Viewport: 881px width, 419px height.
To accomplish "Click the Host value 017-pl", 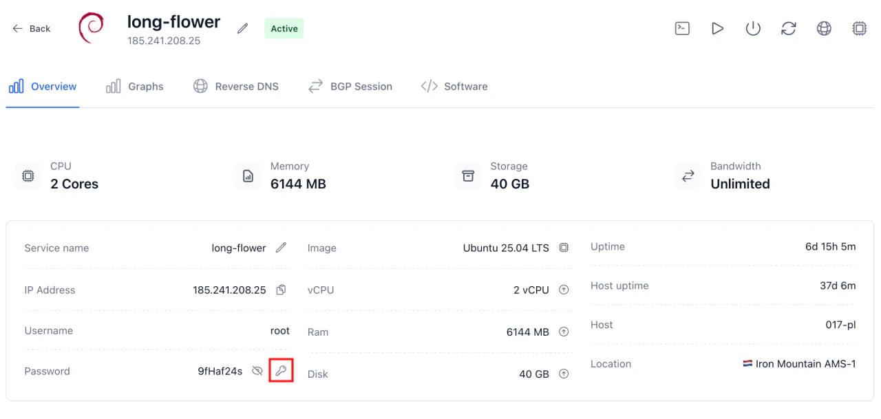I will coord(841,325).
